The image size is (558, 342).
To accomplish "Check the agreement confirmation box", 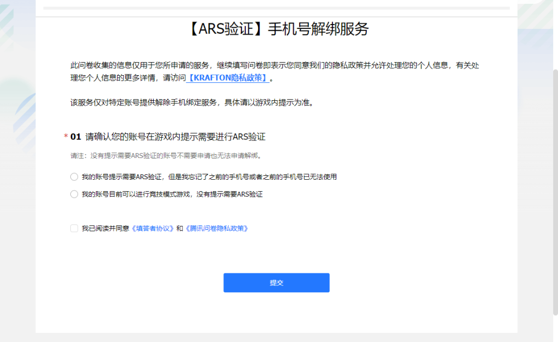I will [74, 228].
